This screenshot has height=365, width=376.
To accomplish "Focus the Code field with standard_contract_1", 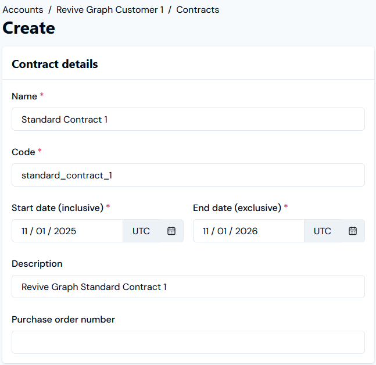I will (188, 175).
